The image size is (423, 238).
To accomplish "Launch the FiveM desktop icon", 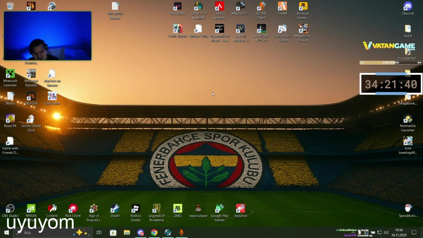I will [x=282, y=9].
